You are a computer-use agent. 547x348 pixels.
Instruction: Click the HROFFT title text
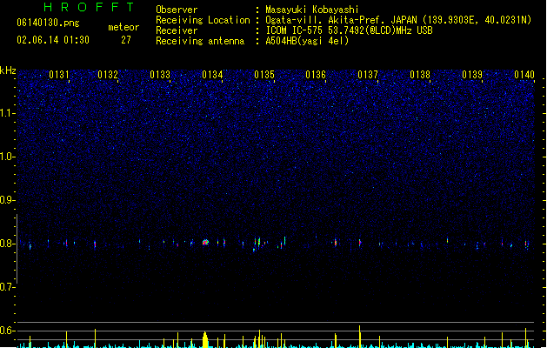[x=89, y=7]
